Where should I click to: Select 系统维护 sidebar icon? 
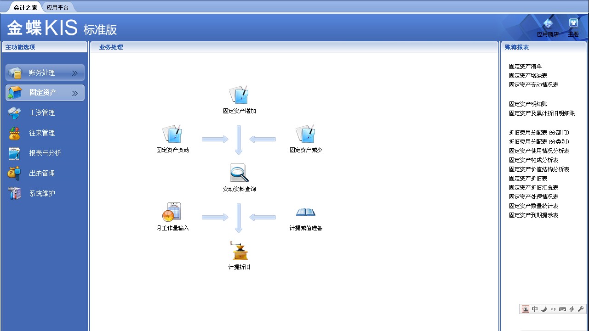[x=14, y=194]
